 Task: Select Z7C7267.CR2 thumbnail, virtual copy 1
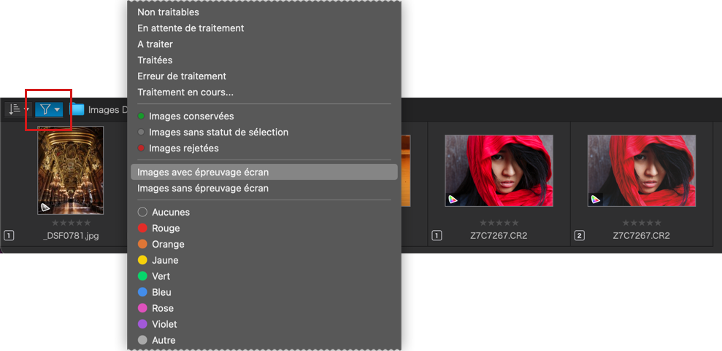pos(499,170)
